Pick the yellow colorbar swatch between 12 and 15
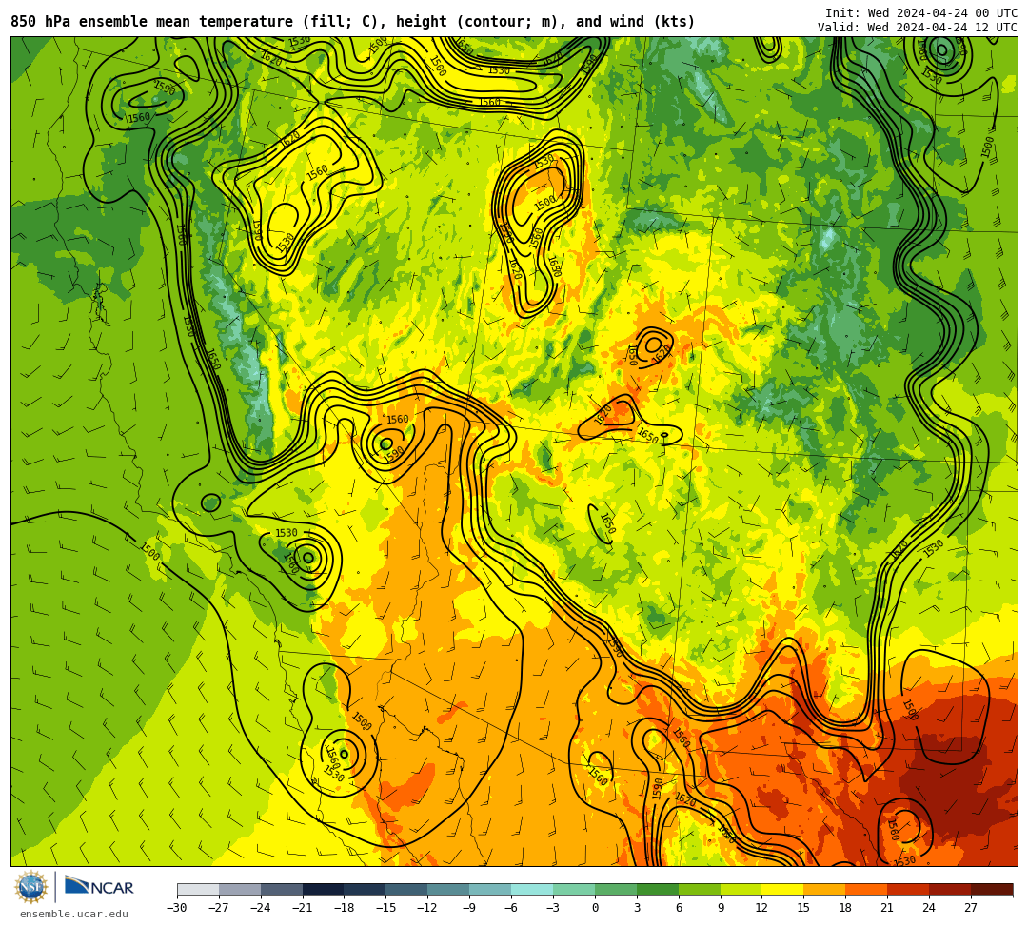This screenshot has height=926, width=1028. [783, 889]
